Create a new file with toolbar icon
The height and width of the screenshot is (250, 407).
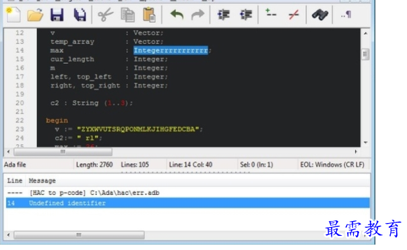[x=13, y=15]
